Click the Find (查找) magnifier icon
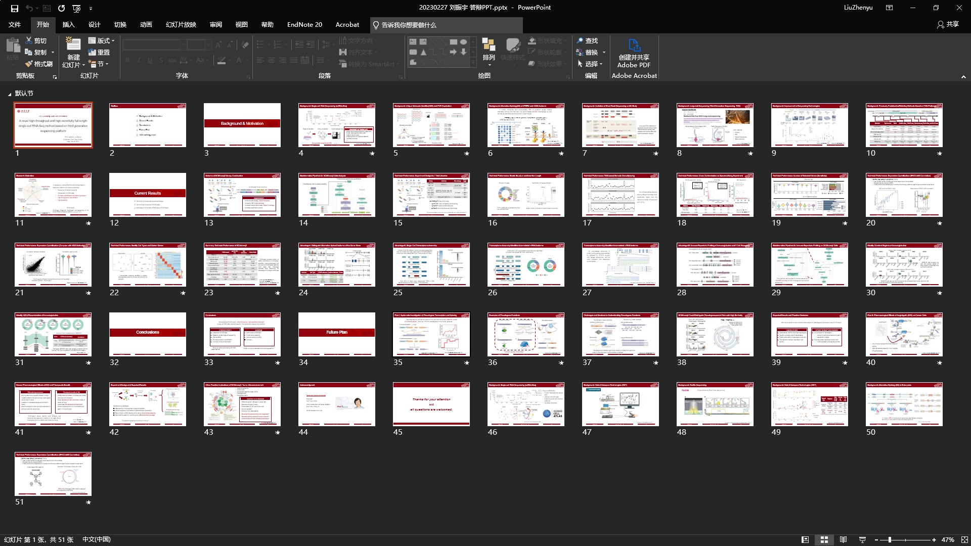971x546 pixels. (x=580, y=40)
